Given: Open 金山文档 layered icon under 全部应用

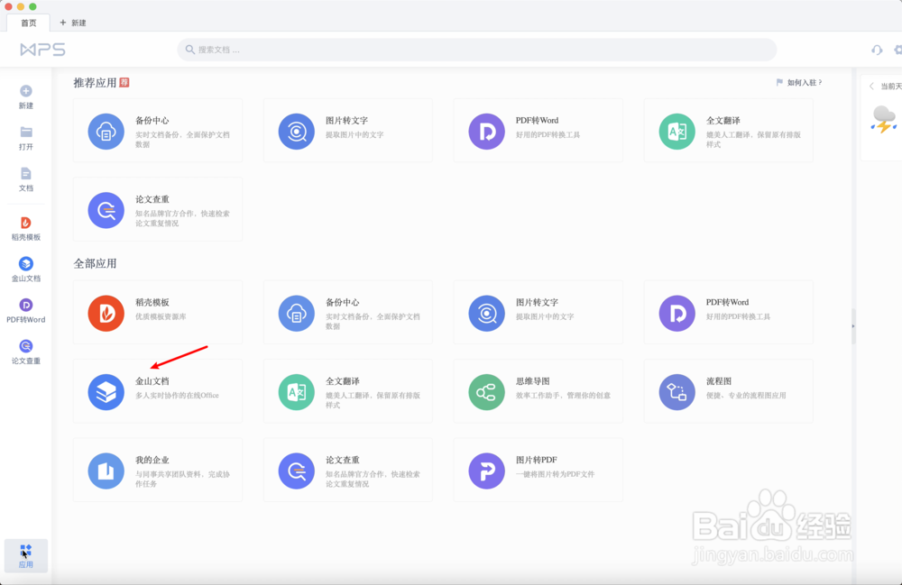Looking at the screenshot, I should [x=106, y=392].
